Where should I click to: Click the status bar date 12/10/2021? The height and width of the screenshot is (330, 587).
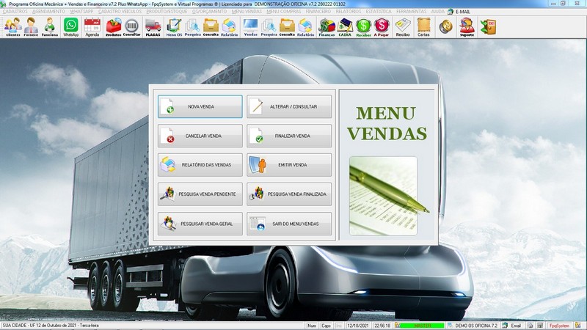(x=358, y=326)
